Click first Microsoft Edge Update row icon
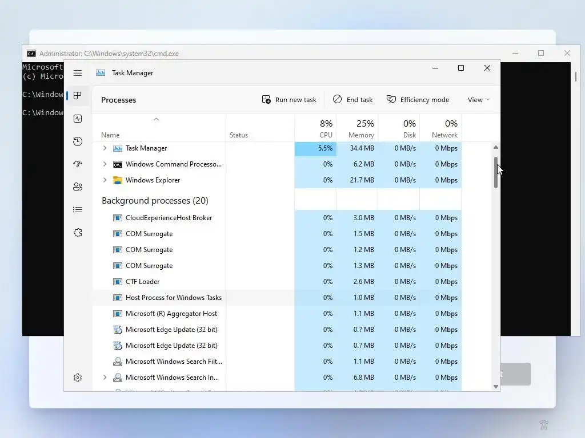 (x=118, y=330)
